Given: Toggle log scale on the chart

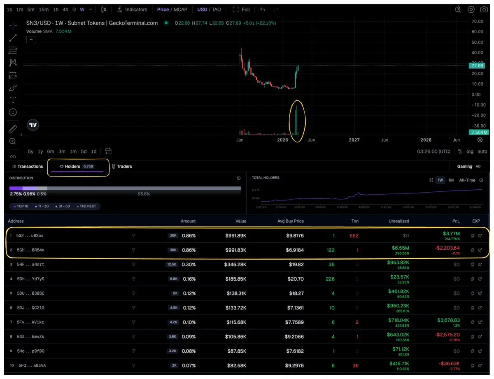Looking at the screenshot, I should pyautogui.click(x=470, y=151).
